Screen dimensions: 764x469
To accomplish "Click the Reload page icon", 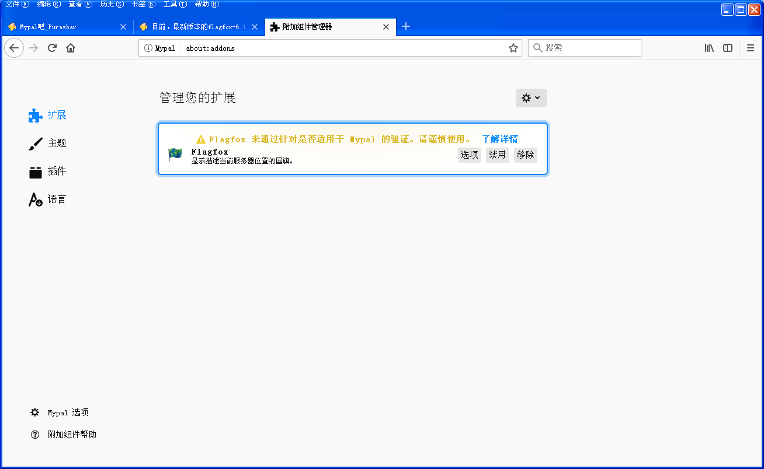I will pyautogui.click(x=52, y=48).
